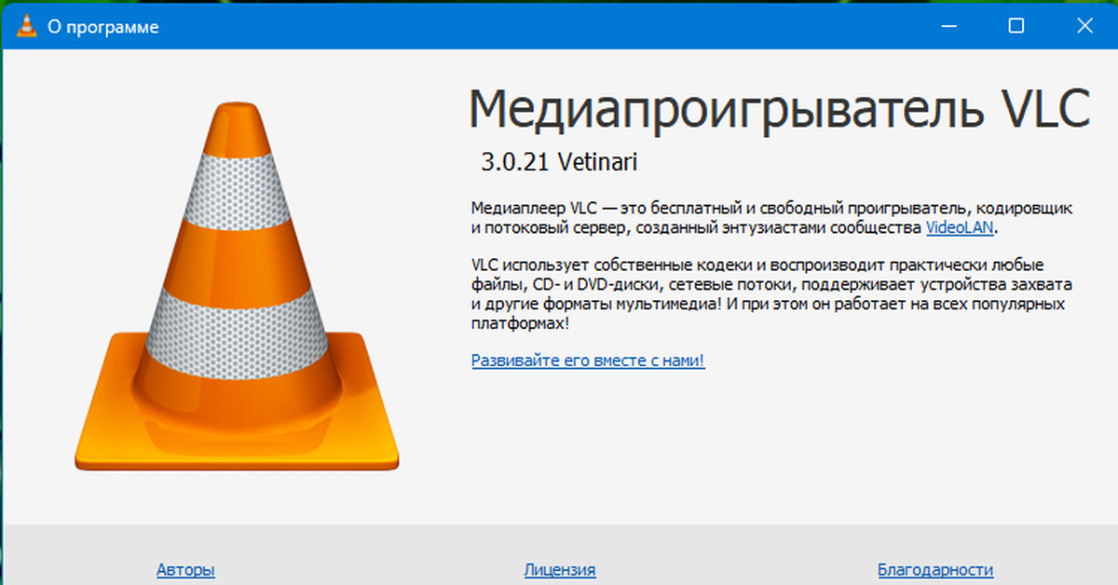Screen dimensions: 1118x585
Task: Follow the "Развивайте его вместе с нами!" link
Action: (588, 360)
